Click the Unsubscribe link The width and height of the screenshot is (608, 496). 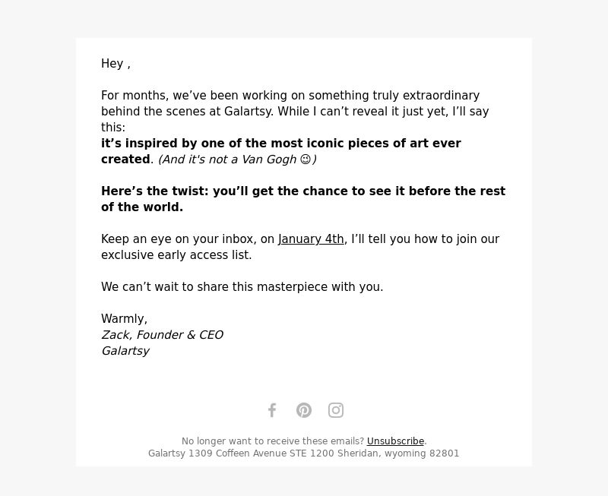395,441
